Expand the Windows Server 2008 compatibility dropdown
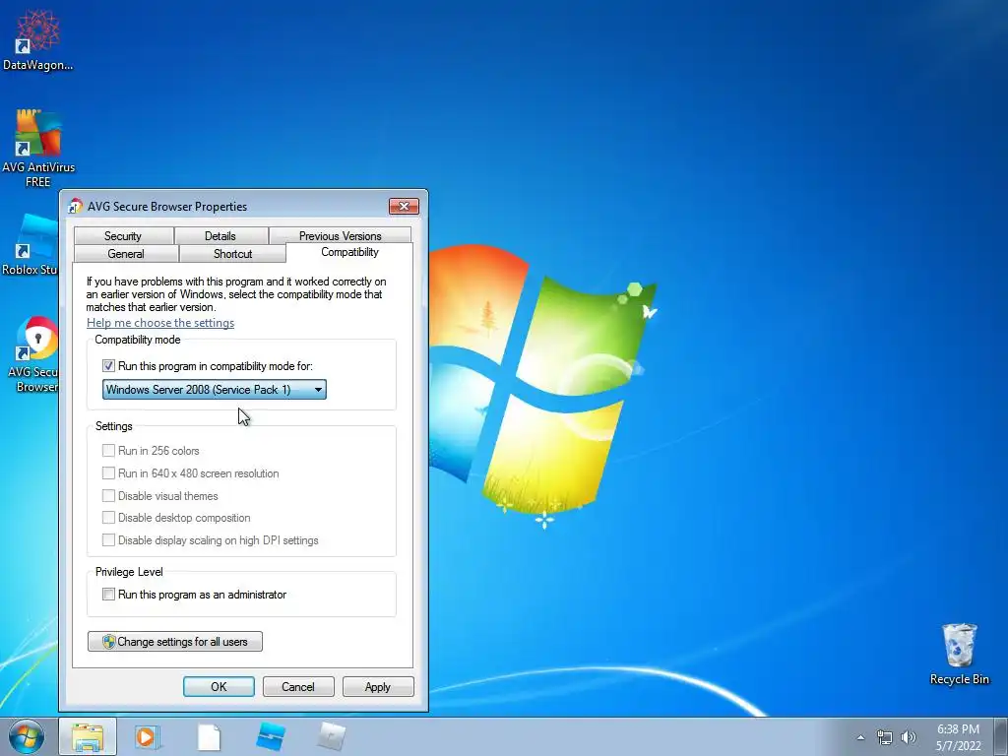Screen dimensions: 1008x756 [x=214, y=389]
